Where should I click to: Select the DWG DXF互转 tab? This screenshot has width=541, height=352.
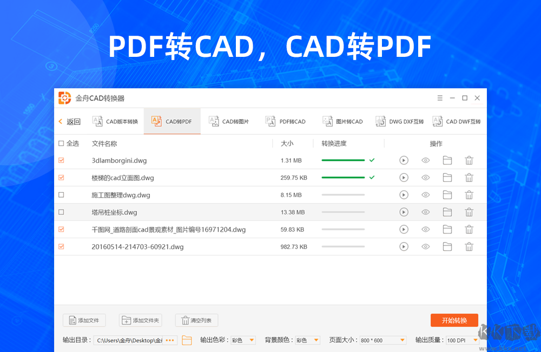coord(399,121)
